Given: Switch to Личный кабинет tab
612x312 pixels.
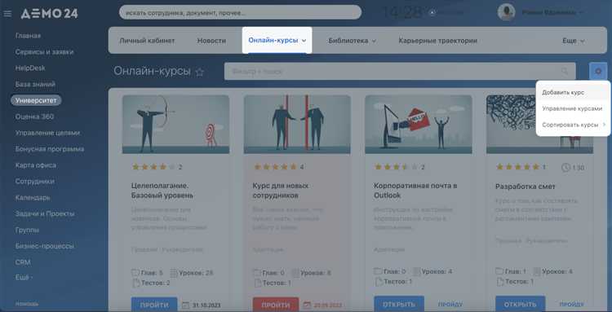Looking at the screenshot, I should 147,41.
